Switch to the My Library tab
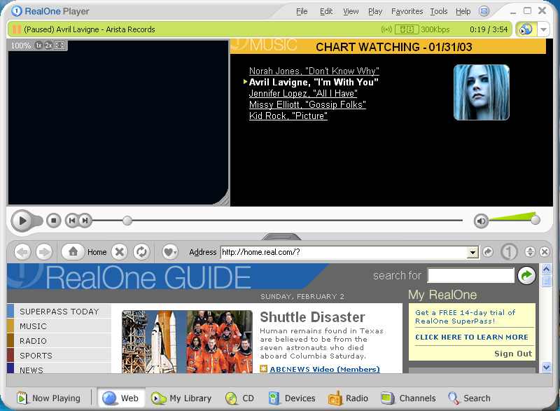The image size is (560, 411). tap(181, 398)
